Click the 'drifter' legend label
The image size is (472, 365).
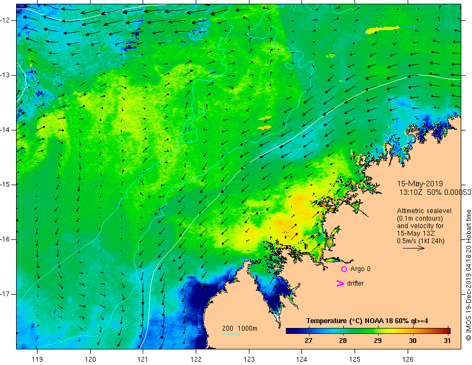(355, 283)
